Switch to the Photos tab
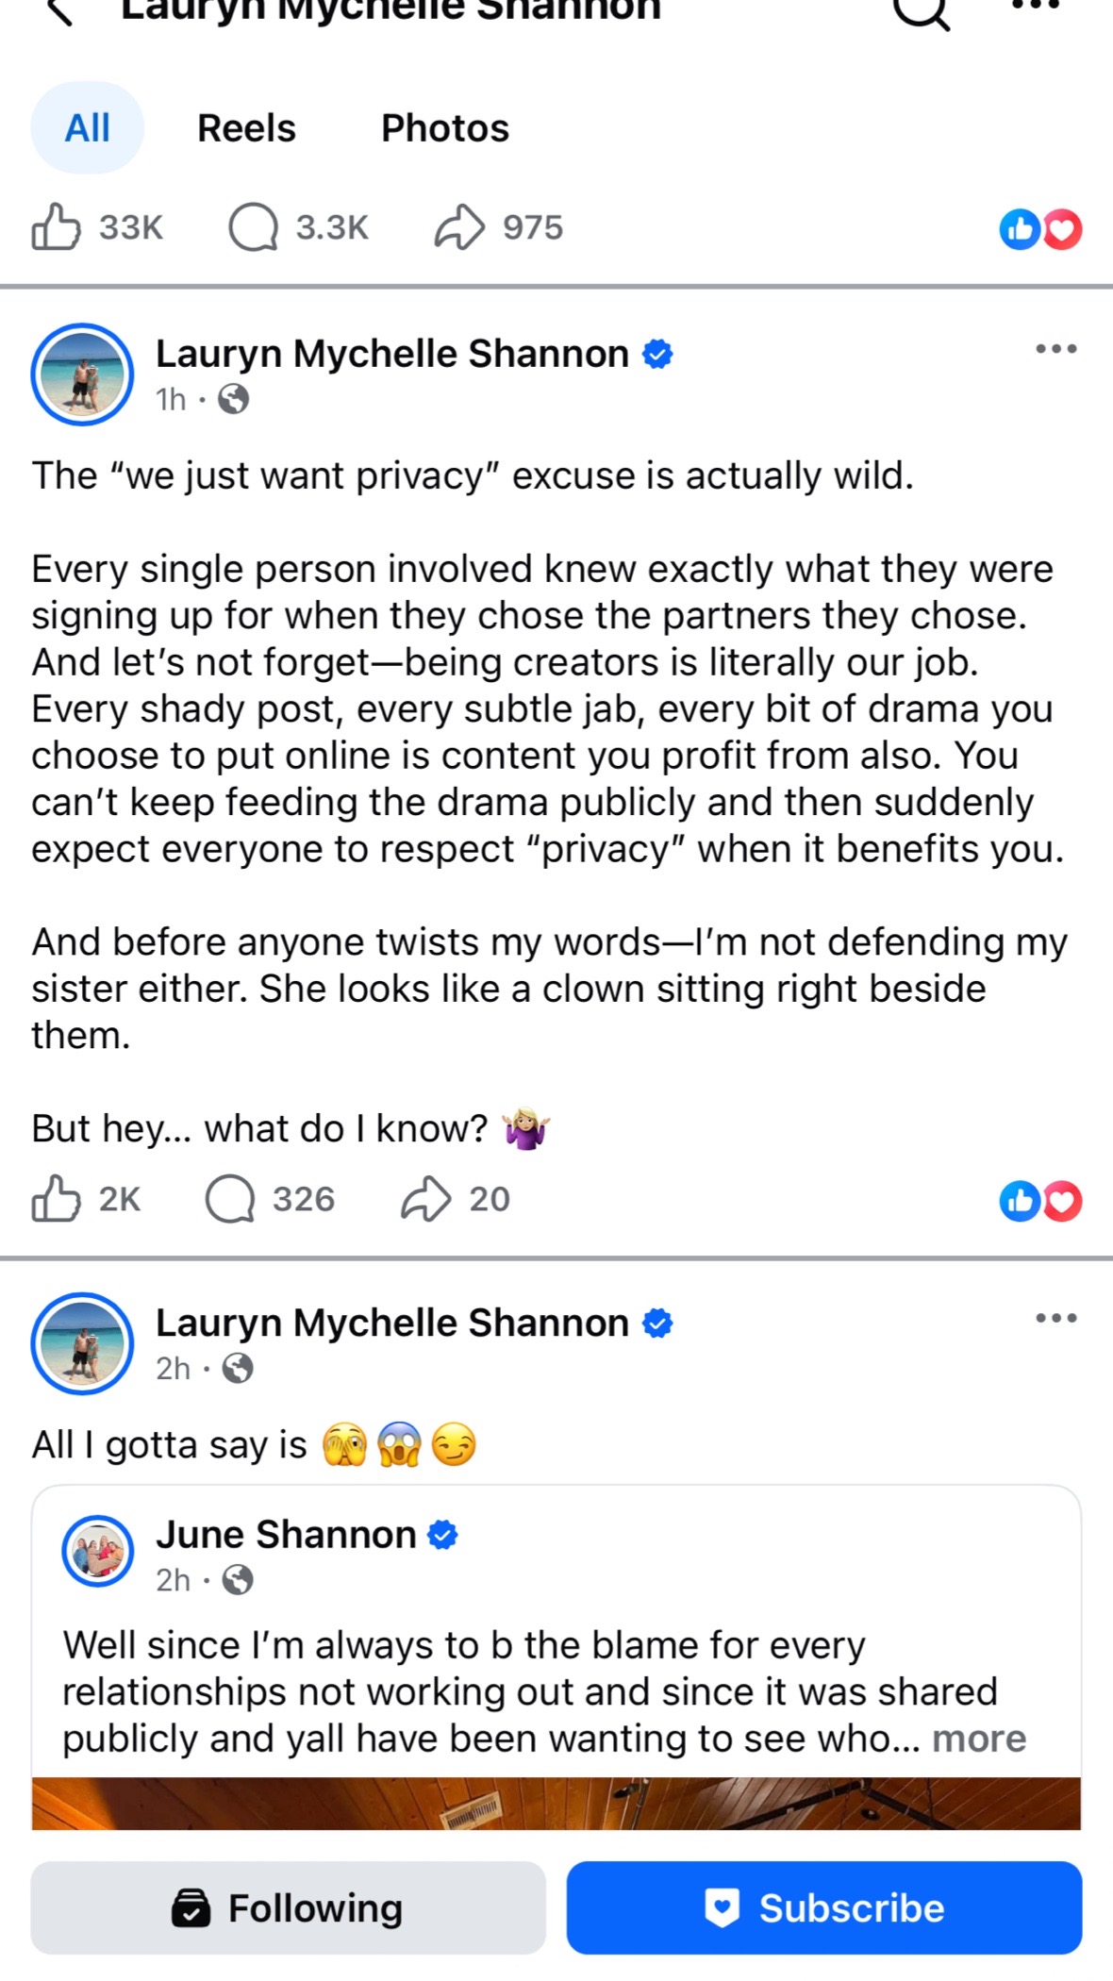Screen dimensions: 1113x1981 (x=445, y=127)
